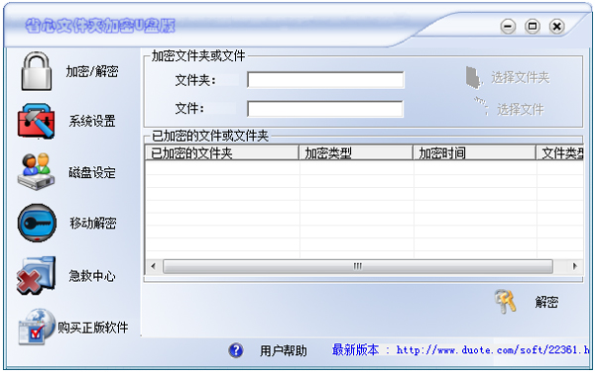Click the red toolbox system settings icon
595x373 pixels.
point(36,121)
